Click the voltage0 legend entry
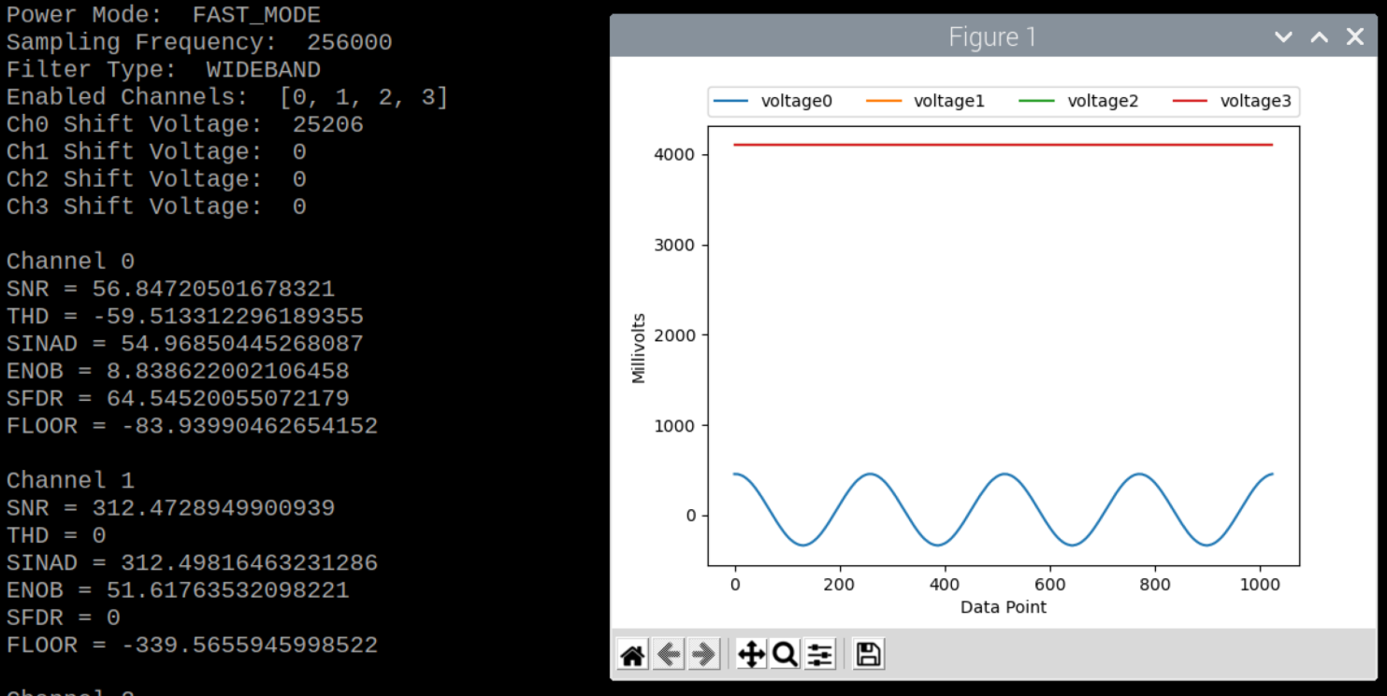This screenshot has width=1387, height=696. pos(796,101)
